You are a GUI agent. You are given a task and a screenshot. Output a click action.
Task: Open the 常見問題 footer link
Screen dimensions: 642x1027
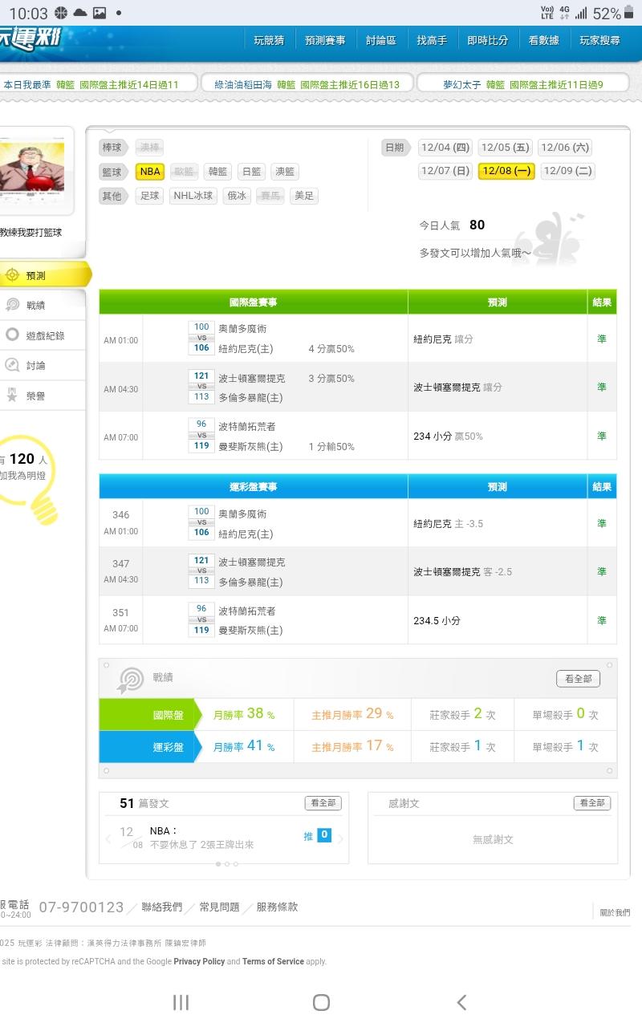click(x=219, y=907)
